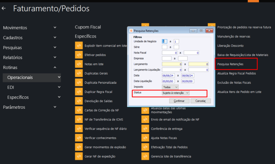This screenshot has width=275, height=164.
Task: Click icon beside Envio de email de notificação
Action: click(145, 119)
